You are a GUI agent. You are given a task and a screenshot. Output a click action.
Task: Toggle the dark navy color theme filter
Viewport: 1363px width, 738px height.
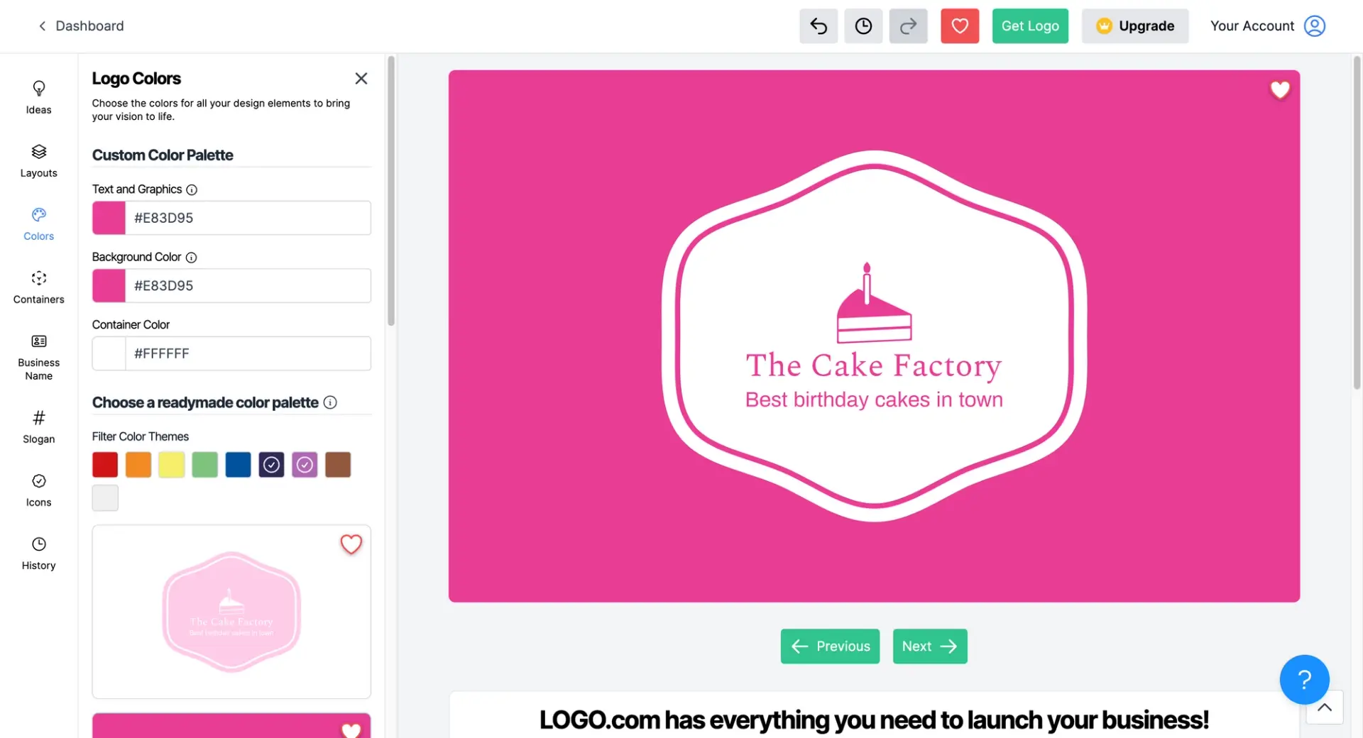271,465
